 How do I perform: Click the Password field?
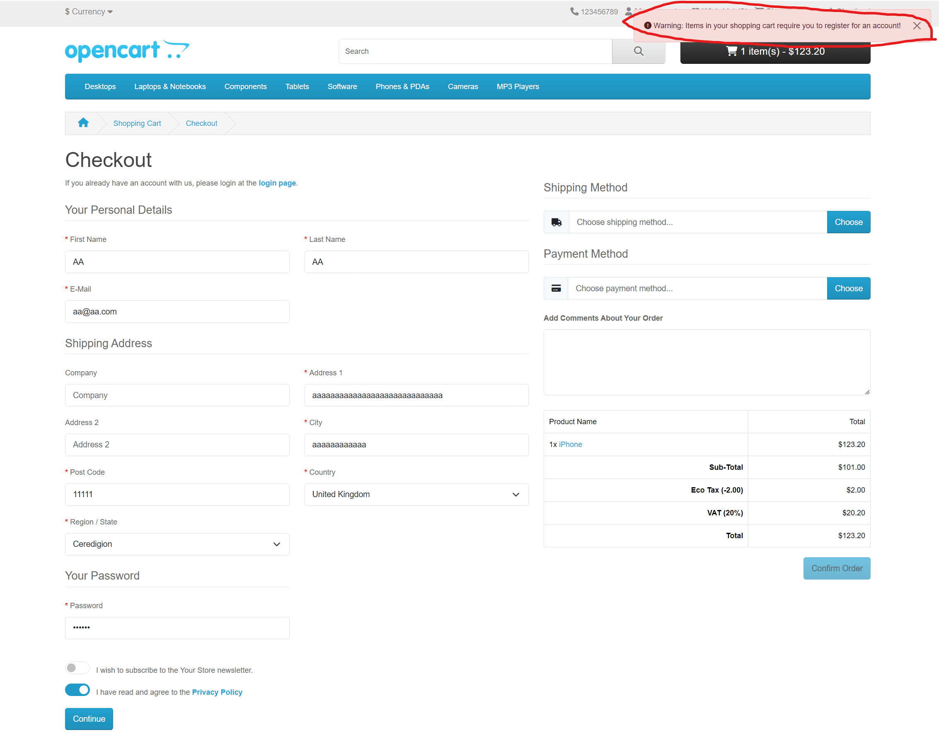(177, 628)
